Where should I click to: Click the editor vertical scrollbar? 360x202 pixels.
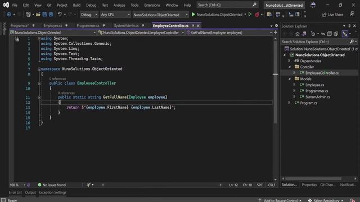click(x=275, y=109)
